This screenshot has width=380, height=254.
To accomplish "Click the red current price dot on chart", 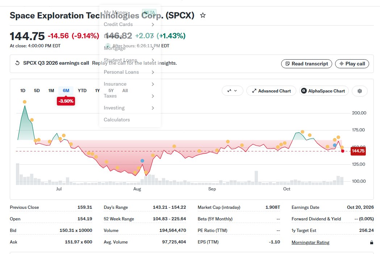I will click(x=342, y=151).
